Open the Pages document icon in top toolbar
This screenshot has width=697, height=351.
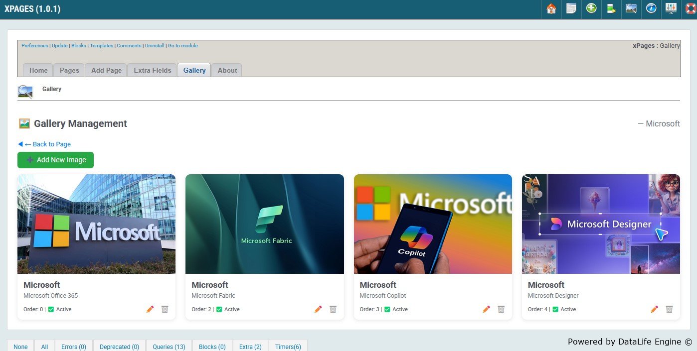(x=571, y=9)
